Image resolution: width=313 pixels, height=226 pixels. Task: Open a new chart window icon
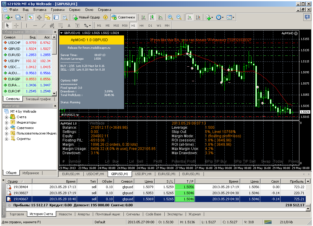tap(7, 17)
